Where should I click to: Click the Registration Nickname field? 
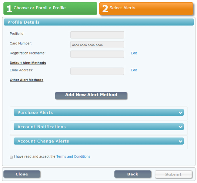97,54
